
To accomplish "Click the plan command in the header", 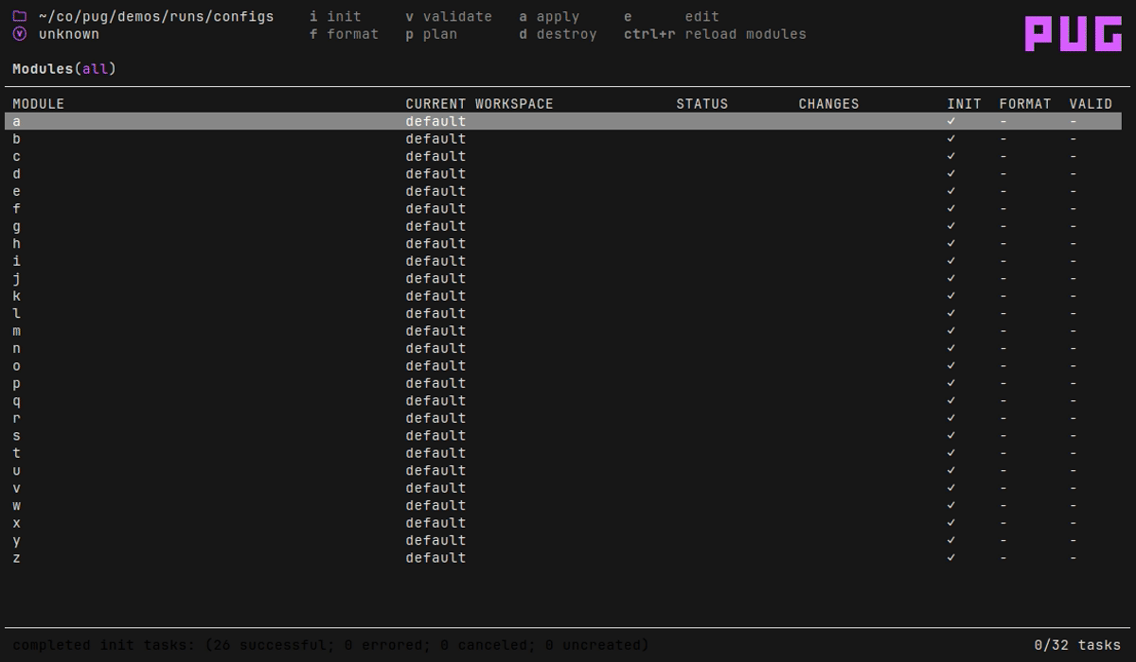I will (432, 34).
